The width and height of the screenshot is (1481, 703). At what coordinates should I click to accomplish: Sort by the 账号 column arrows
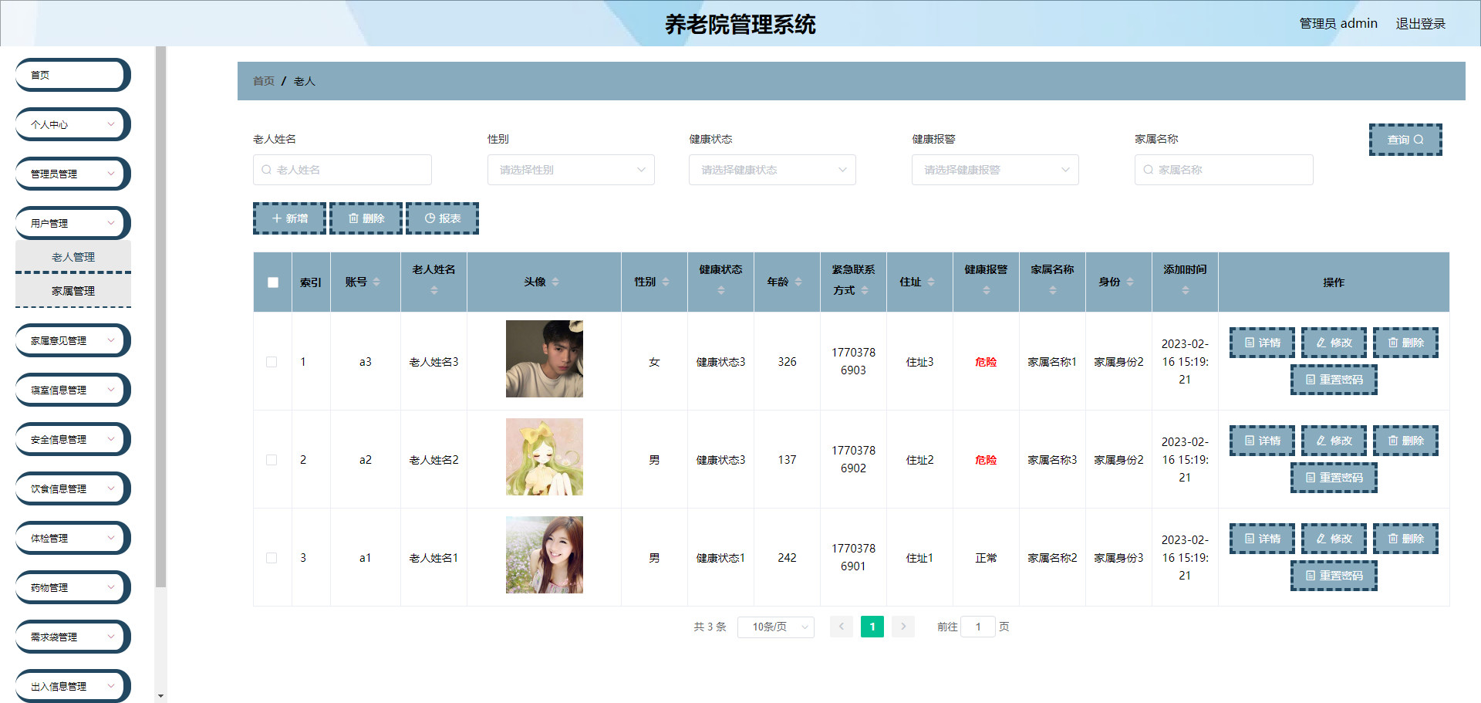(376, 282)
